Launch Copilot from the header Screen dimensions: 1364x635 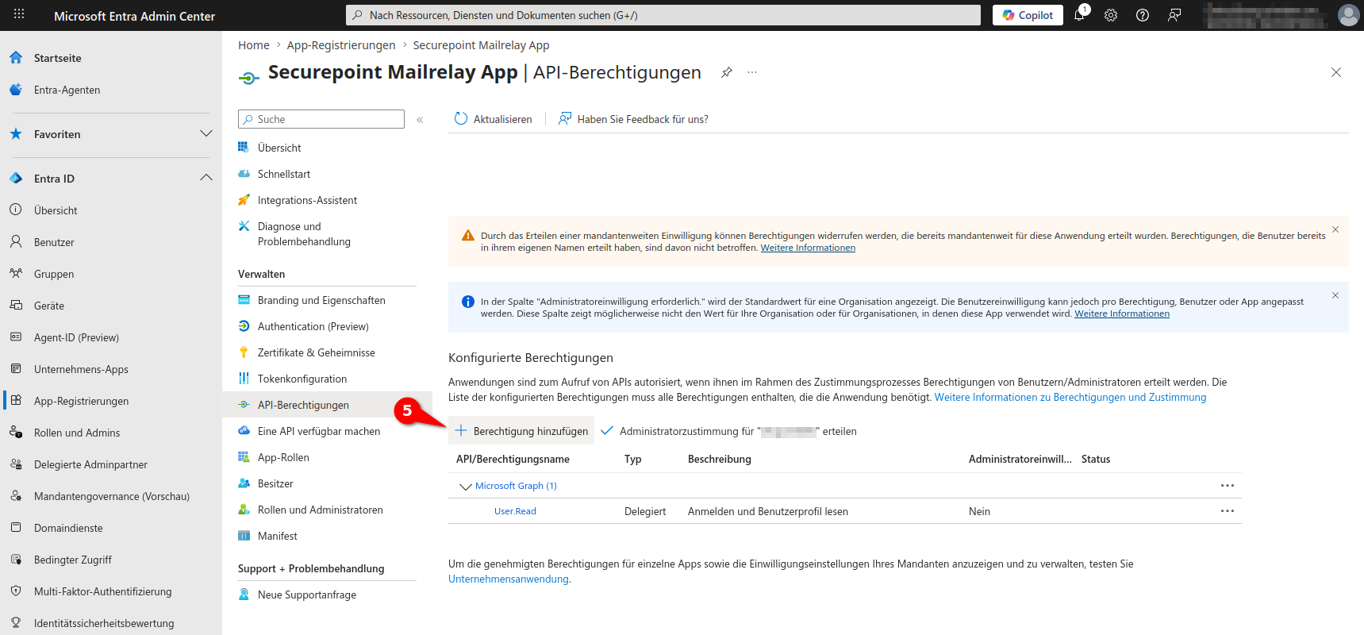tap(1028, 15)
